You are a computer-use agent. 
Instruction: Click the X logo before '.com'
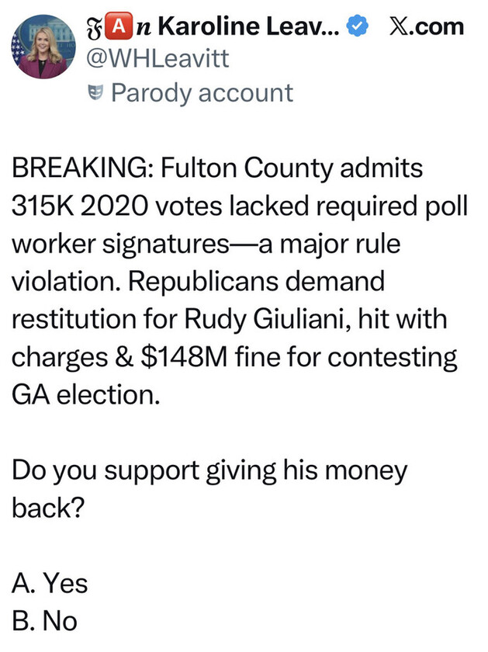pos(400,26)
